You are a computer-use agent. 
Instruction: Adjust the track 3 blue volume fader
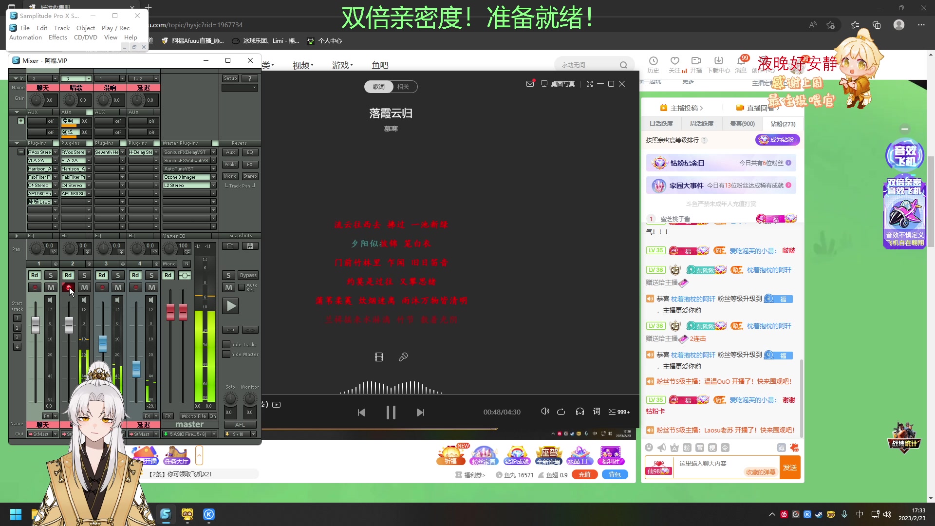coord(103,344)
